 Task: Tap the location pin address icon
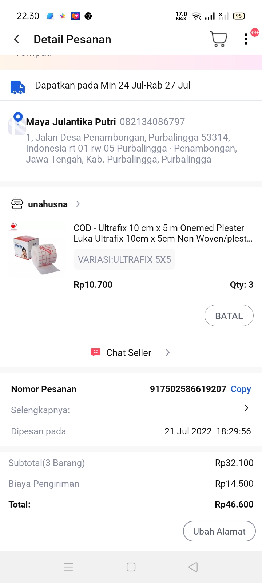click(18, 118)
